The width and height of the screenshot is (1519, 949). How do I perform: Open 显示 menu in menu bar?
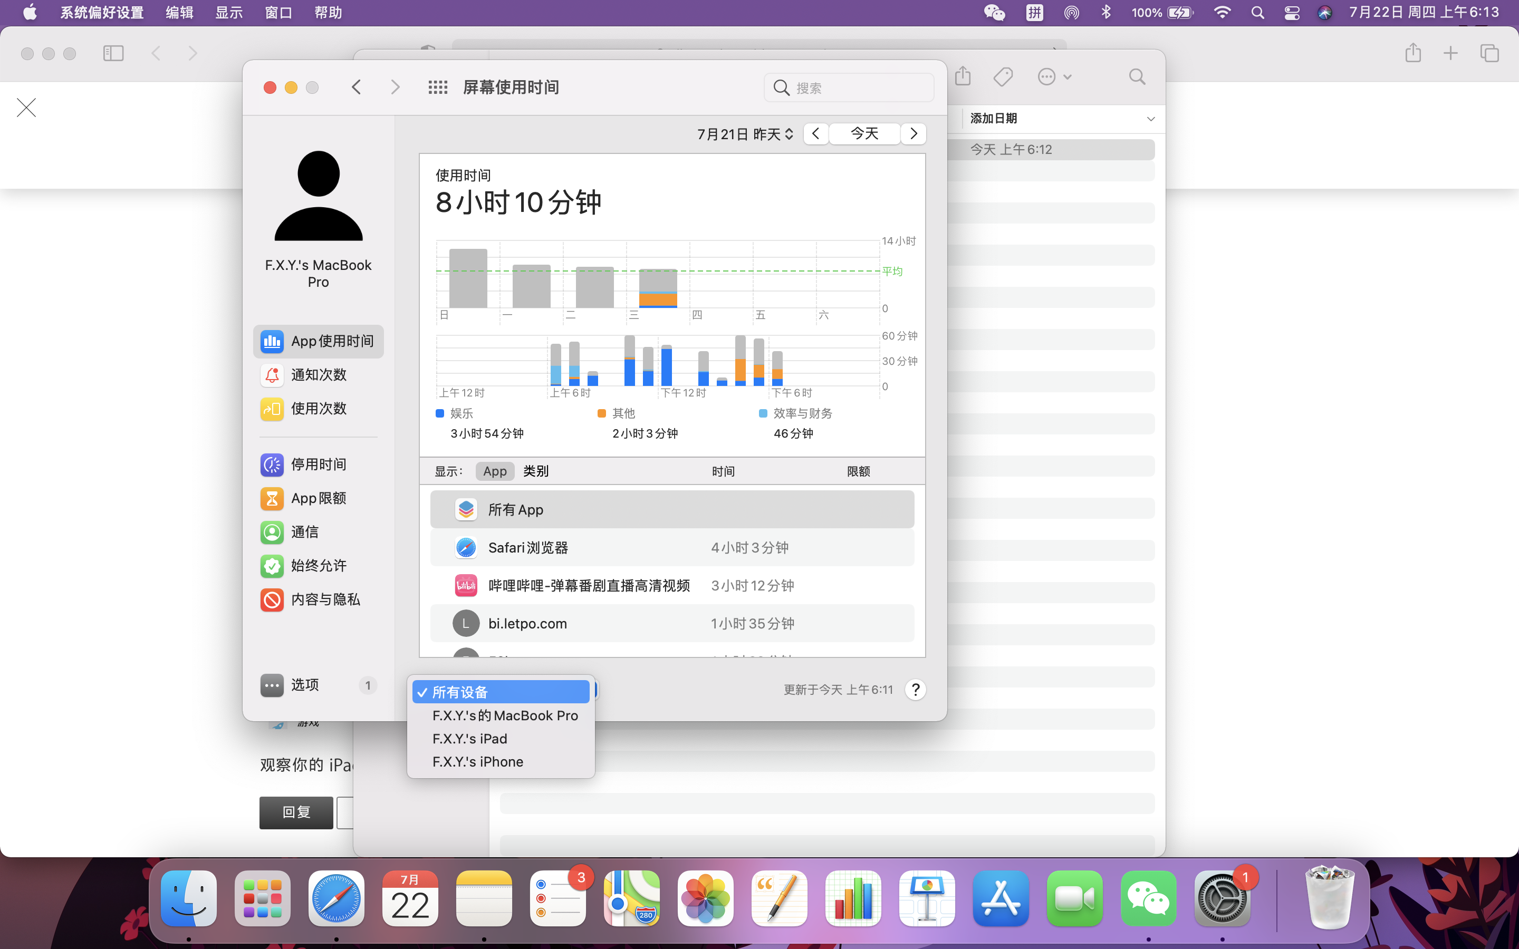pos(228,13)
